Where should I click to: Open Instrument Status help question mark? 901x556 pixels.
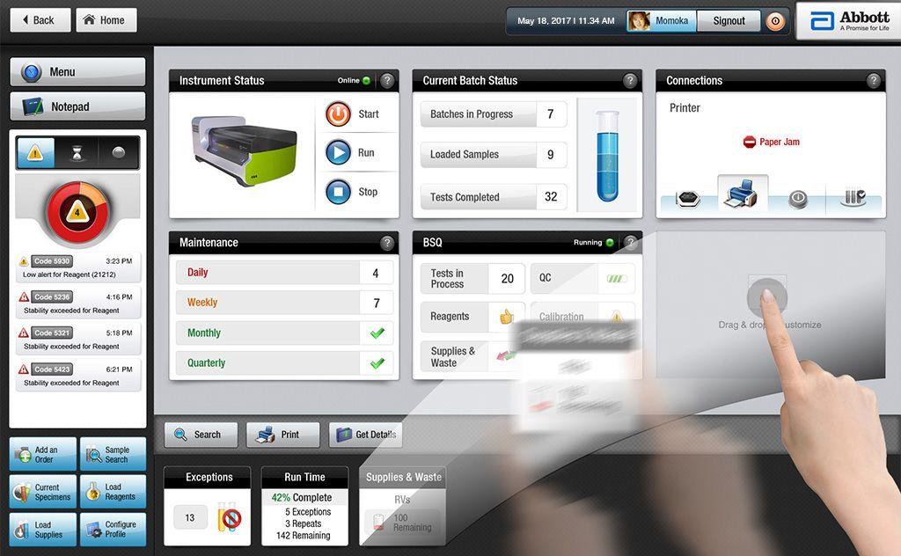pos(387,81)
